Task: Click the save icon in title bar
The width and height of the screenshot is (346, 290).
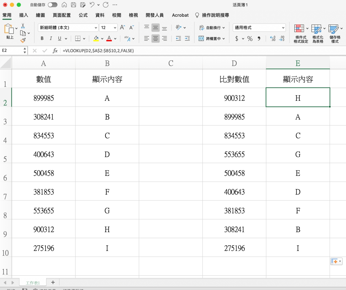Action: click(74, 5)
